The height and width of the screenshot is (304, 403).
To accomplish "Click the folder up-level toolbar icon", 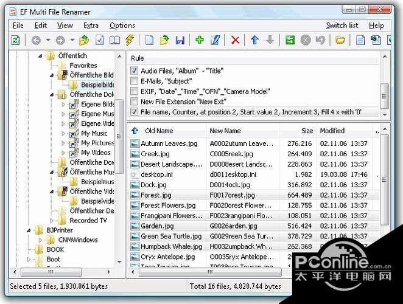I will 84,40.
